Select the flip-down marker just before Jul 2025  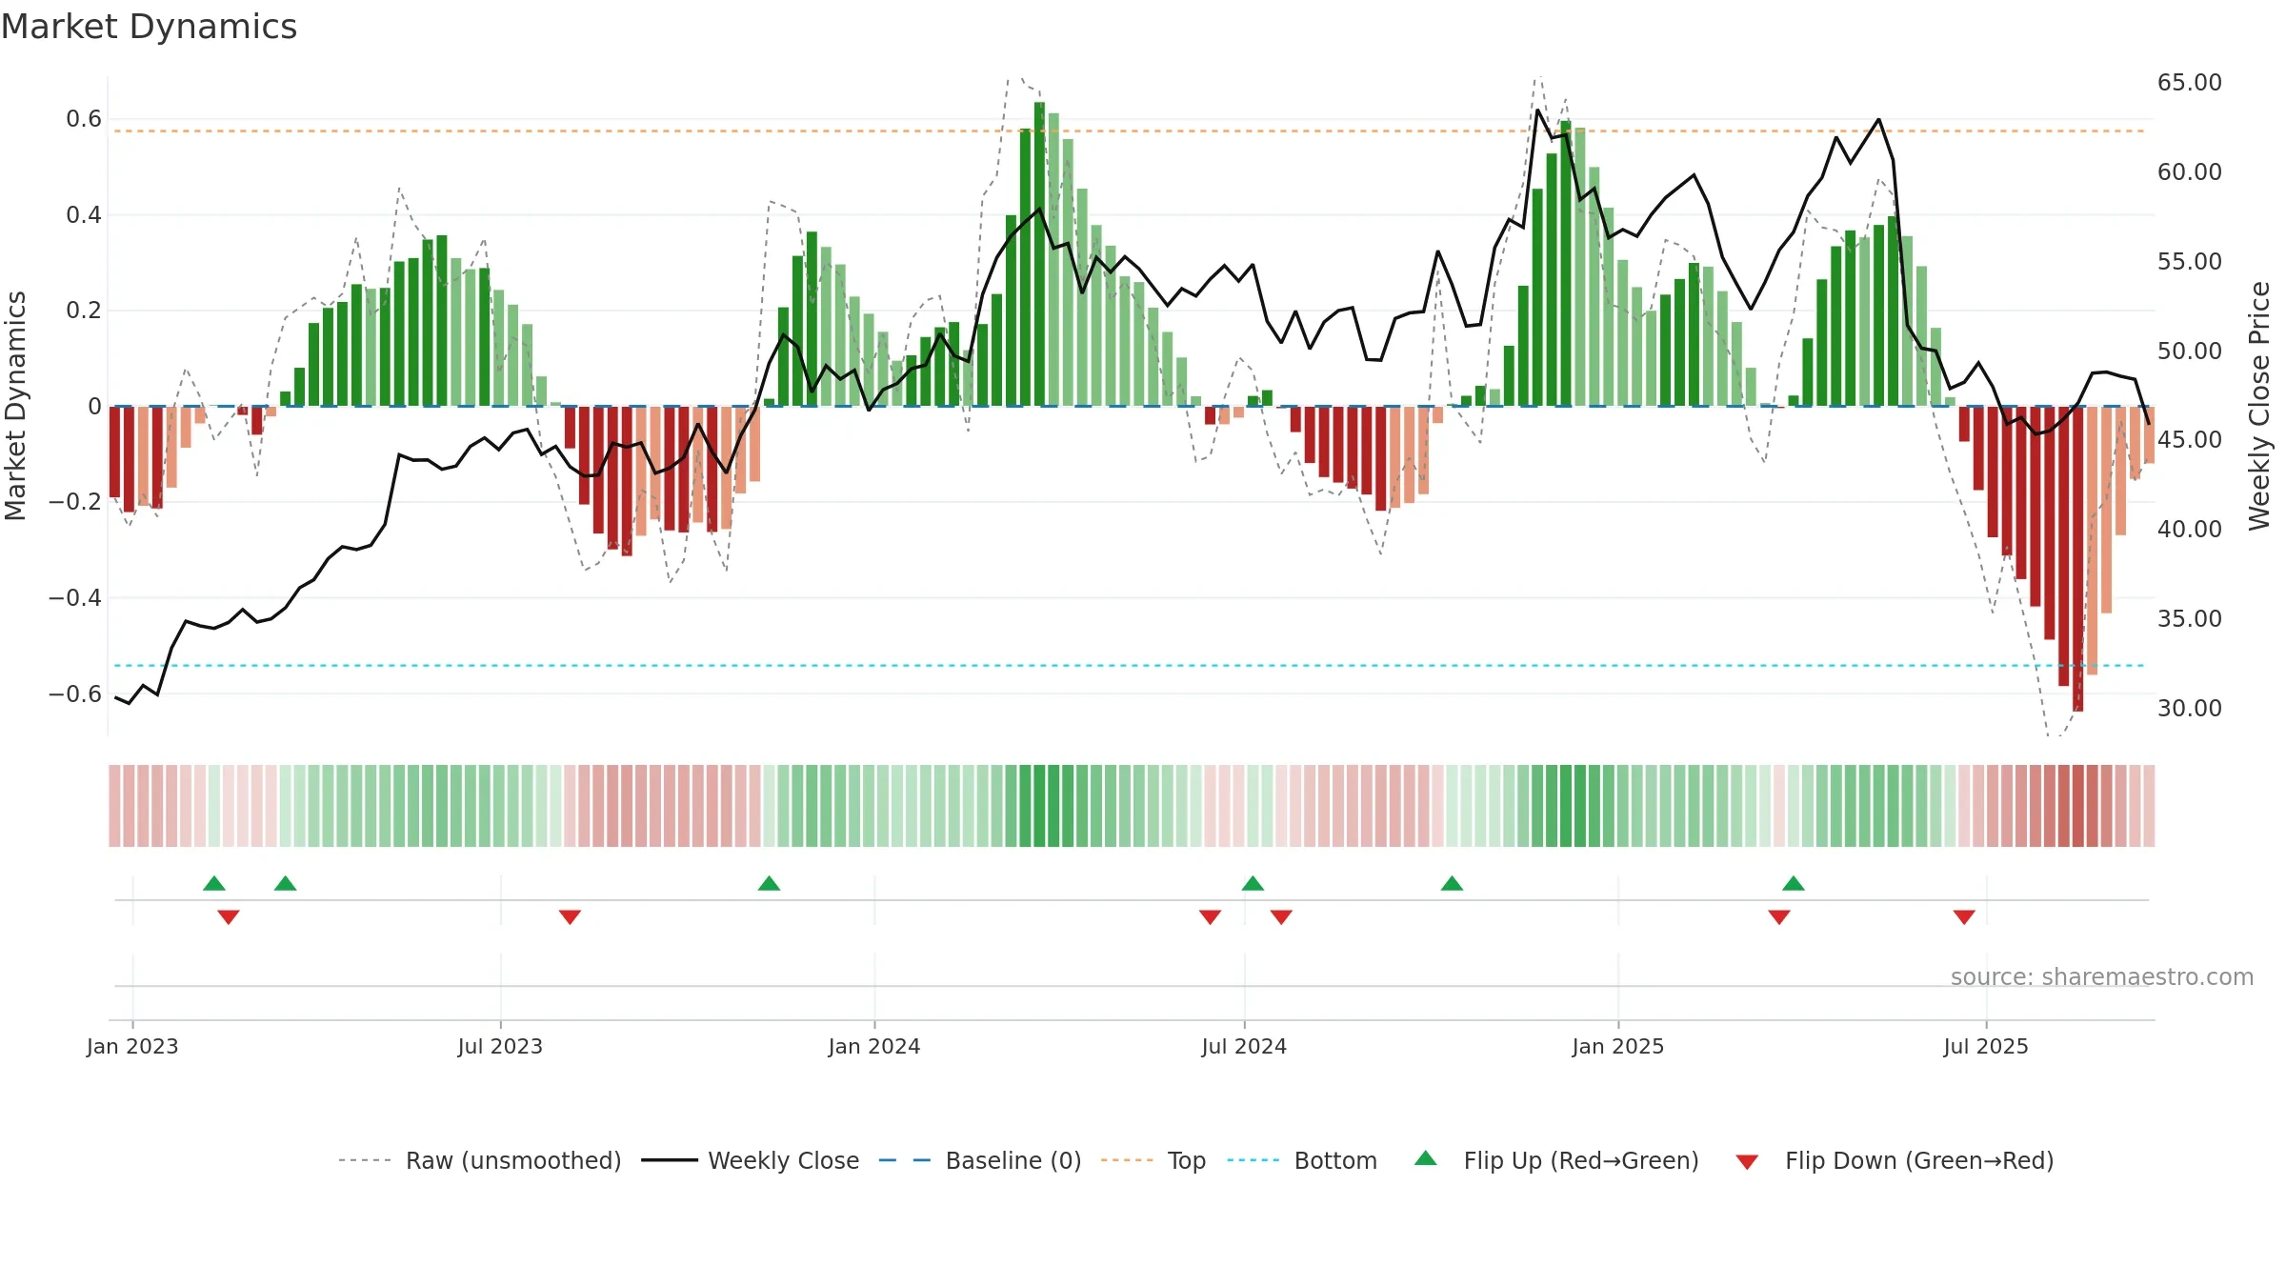pyautogui.click(x=1964, y=917)
